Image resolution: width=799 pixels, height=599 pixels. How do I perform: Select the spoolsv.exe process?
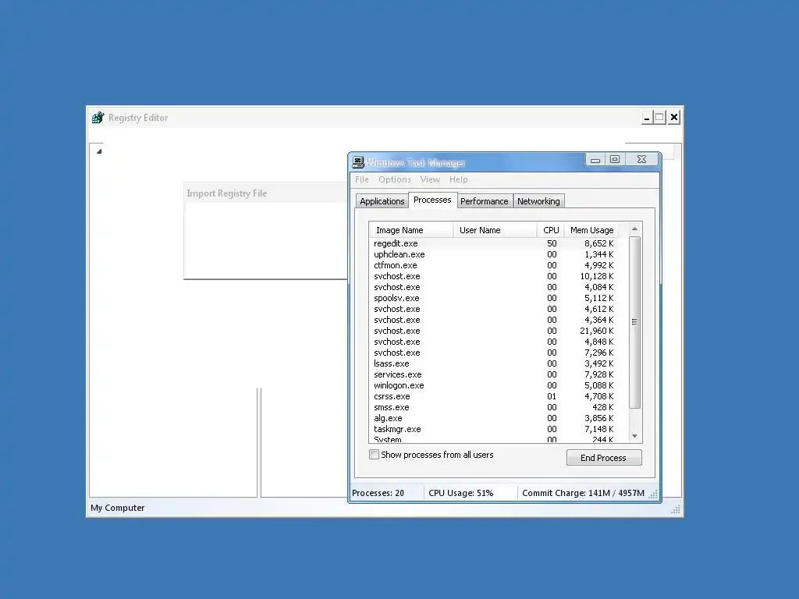coord(494,298)
